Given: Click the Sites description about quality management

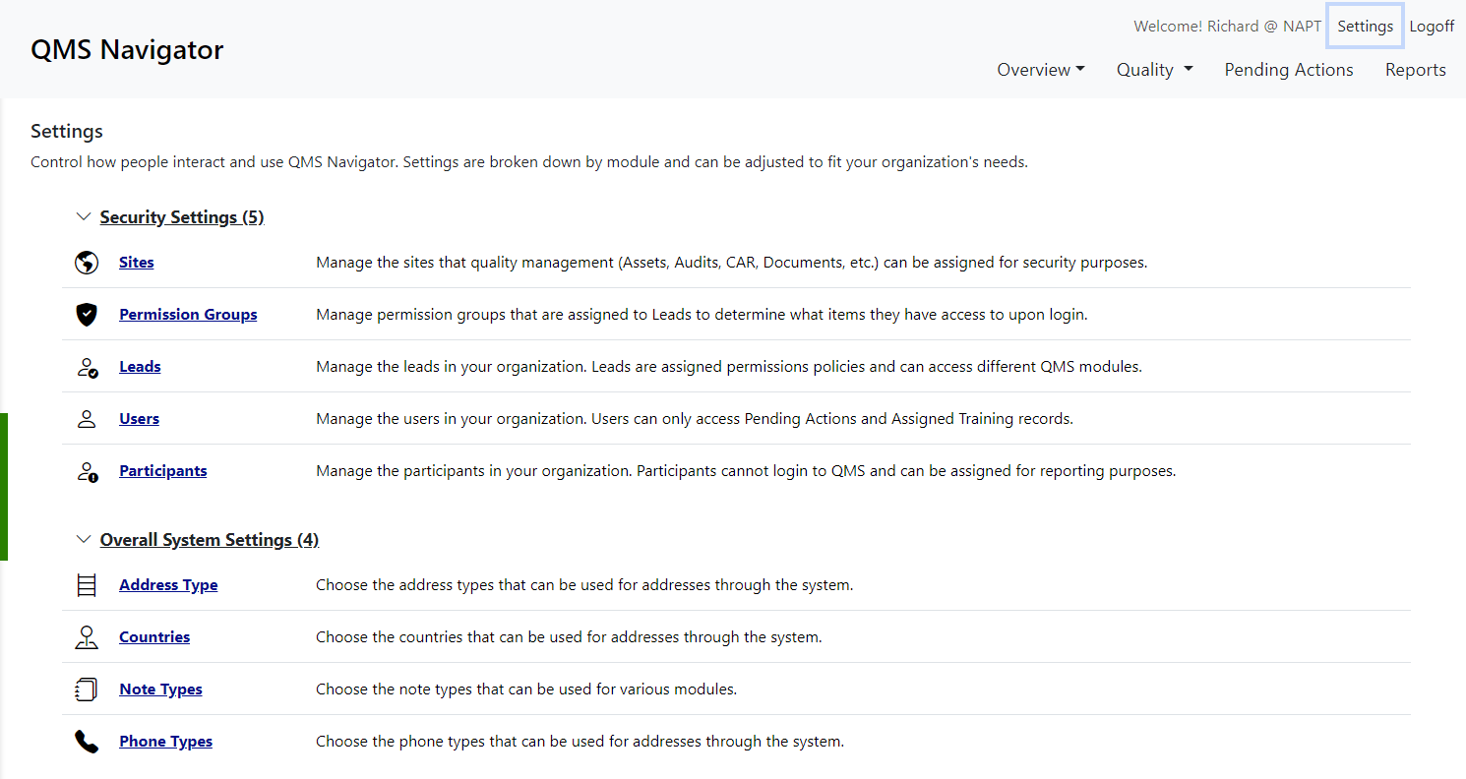Looking at the screenshot, I should point(732,263).
